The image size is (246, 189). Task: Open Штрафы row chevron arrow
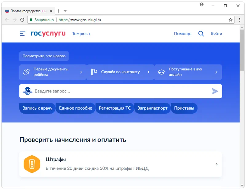(x=217, y=164)
